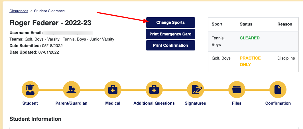Open the Parent/Guardian step icon
Image resolution: width=303 pixels, height=129 pixels.
click(x=71, y=90)
